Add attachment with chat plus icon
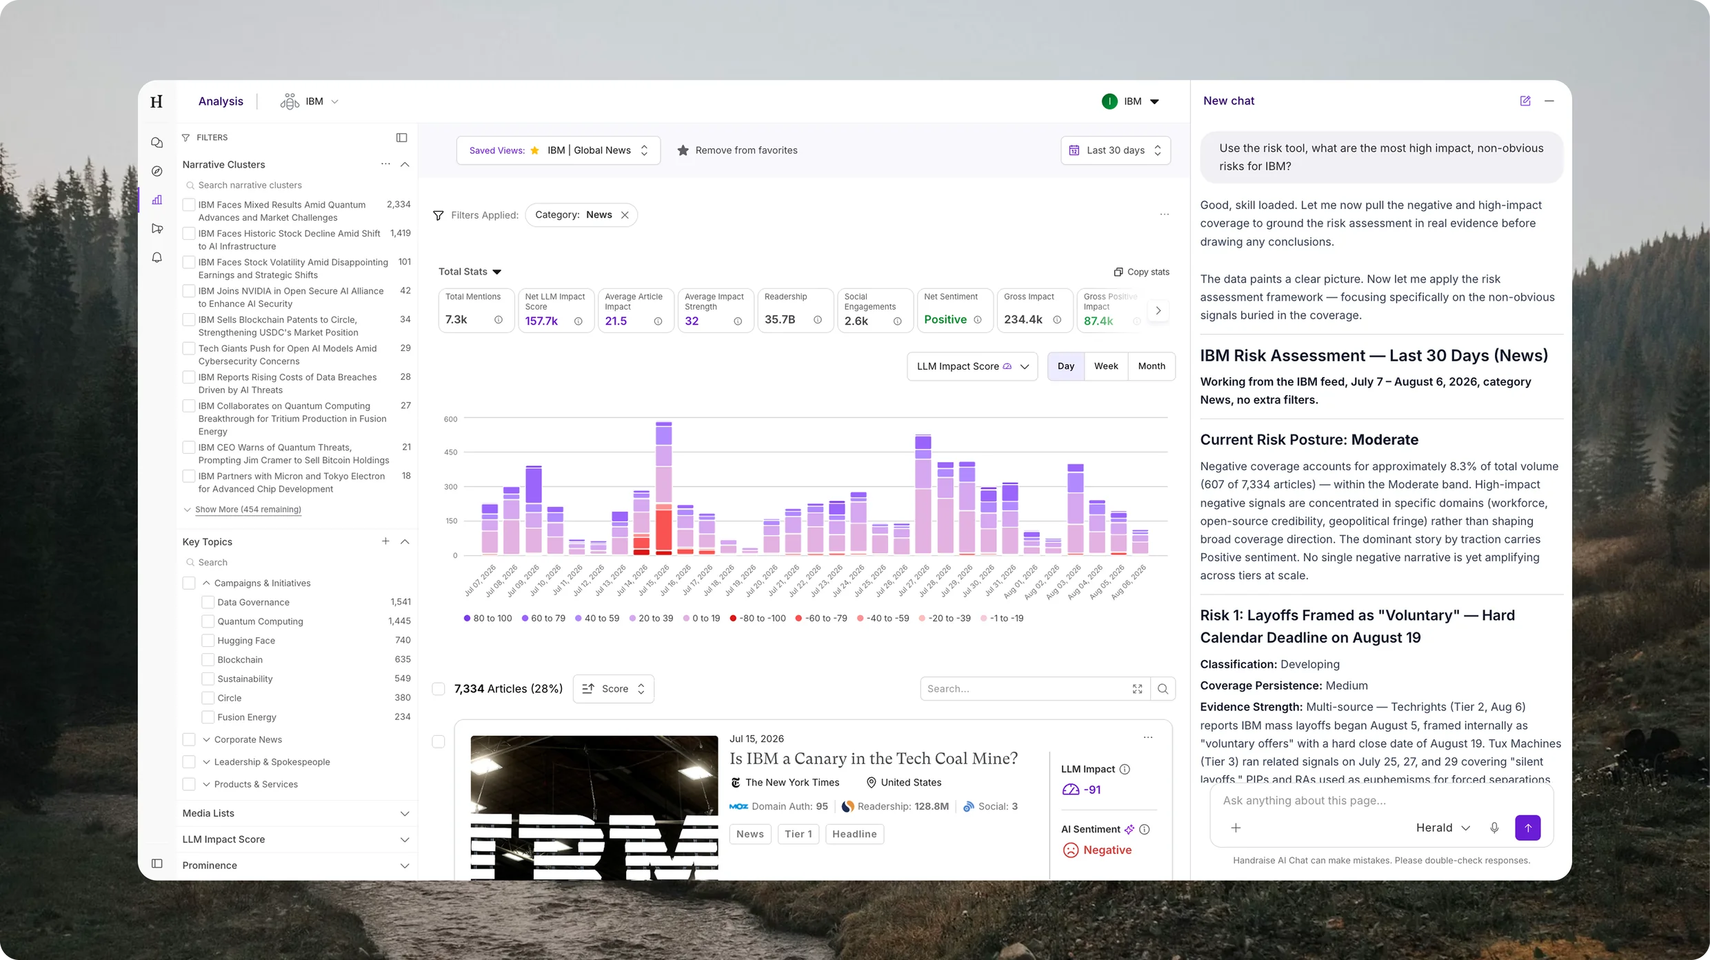The image size is (1710, 960). [x=1236, y=828]
